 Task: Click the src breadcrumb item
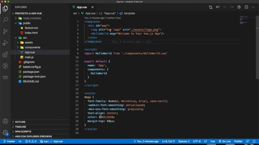point(75,13)
